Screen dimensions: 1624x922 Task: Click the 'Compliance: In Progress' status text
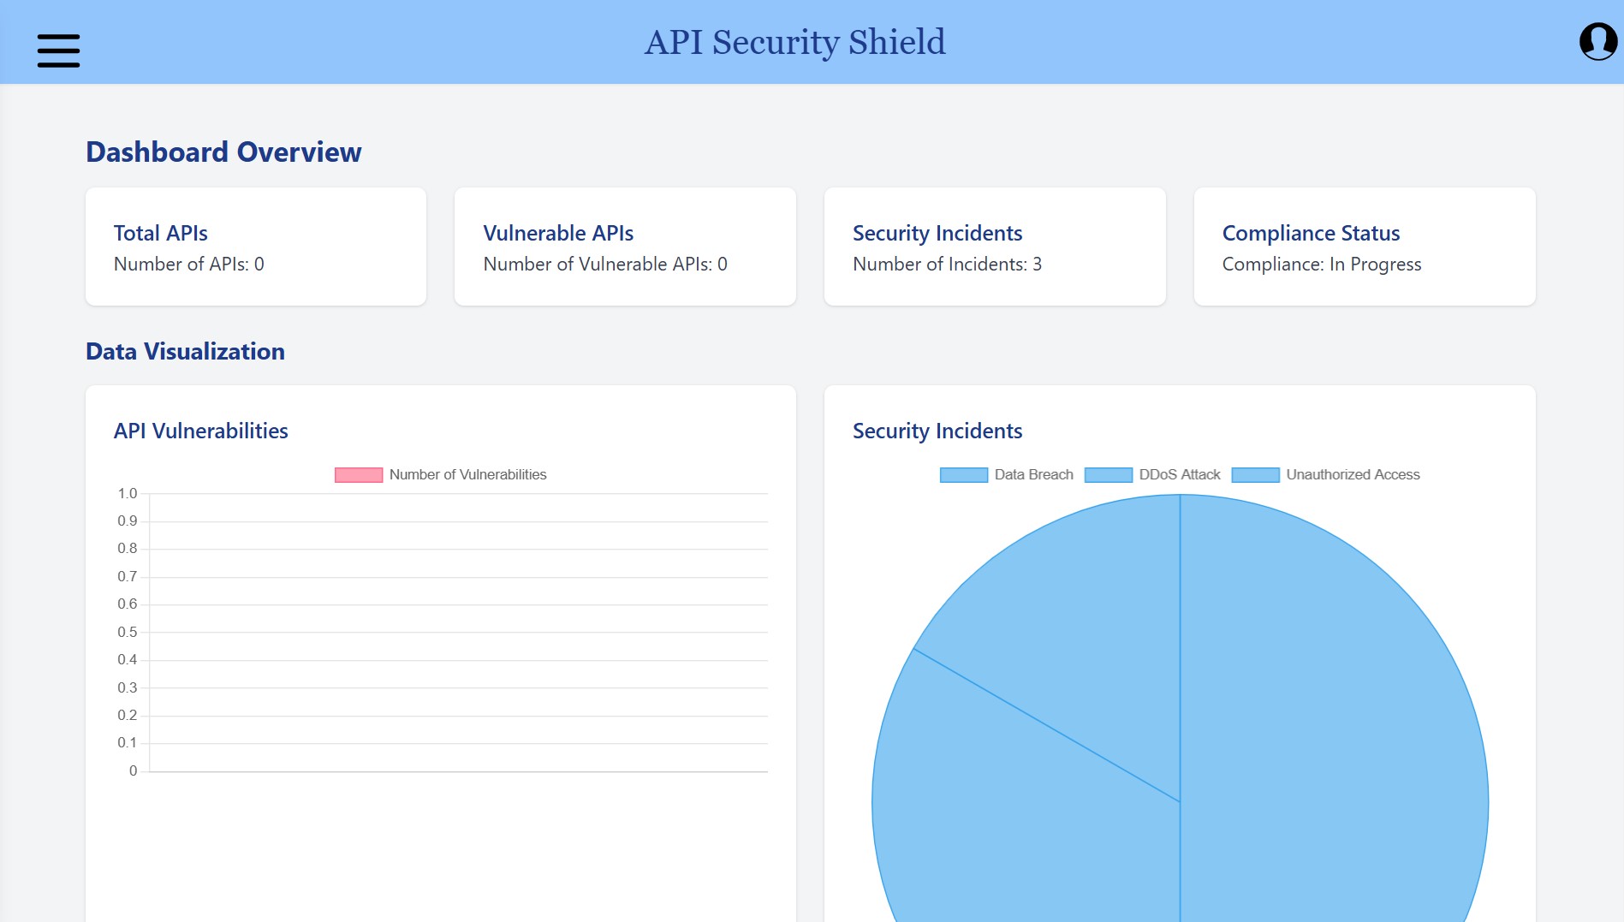tap(1321, 265)
